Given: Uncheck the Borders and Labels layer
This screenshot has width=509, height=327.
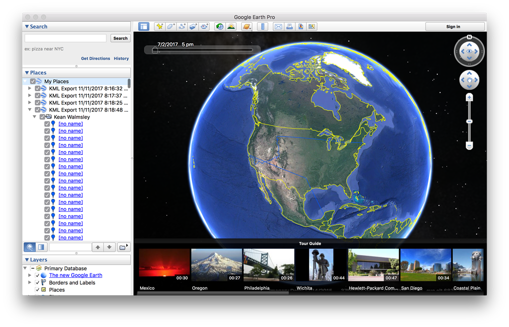Looking at the screenshot, I should 37,283.
